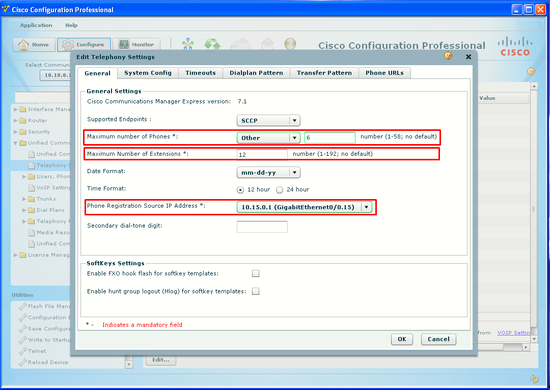This screenshot has width=550, height=390.
Task: Click horizontal scrollbar right arrow in main panel
Action: 526,347
